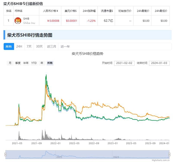Screen dimensions: 176x162
Task: Click the 24h最低价 column header
Action: [x=161, y=11]
